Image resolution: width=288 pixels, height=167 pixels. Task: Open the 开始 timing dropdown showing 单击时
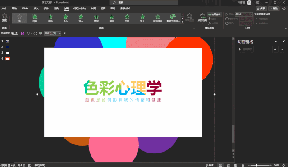pos(244,14)
